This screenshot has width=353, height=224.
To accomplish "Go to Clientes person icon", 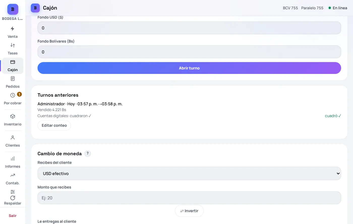I will [x=13, y=138].
